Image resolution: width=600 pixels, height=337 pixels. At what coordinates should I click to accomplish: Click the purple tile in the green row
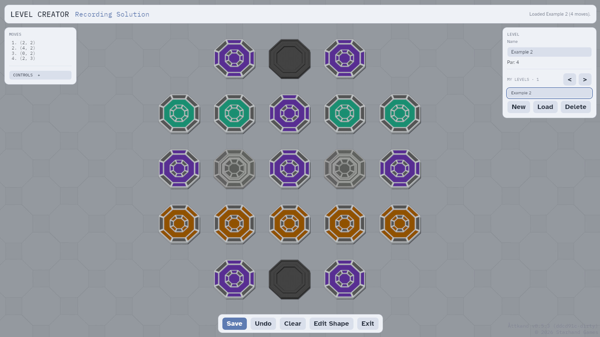pyautogui.click(x=290, y=114)
